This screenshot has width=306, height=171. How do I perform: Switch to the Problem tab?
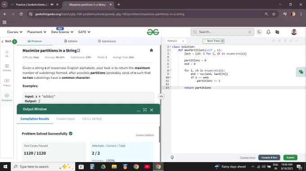35,41
